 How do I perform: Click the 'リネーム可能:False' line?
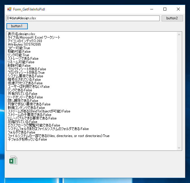21,62
